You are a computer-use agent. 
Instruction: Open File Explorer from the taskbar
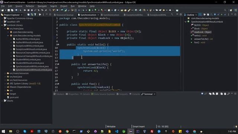coord(10,131)
